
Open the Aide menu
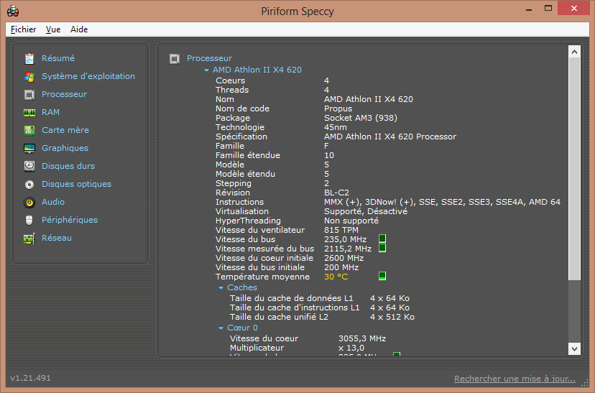coord(79,29)
